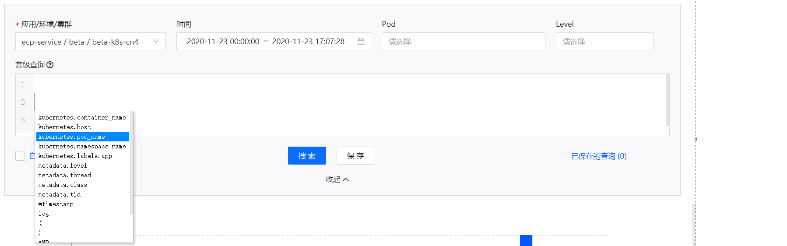
Task: Open the Level selection dropdown
Action: pos(604,42)
